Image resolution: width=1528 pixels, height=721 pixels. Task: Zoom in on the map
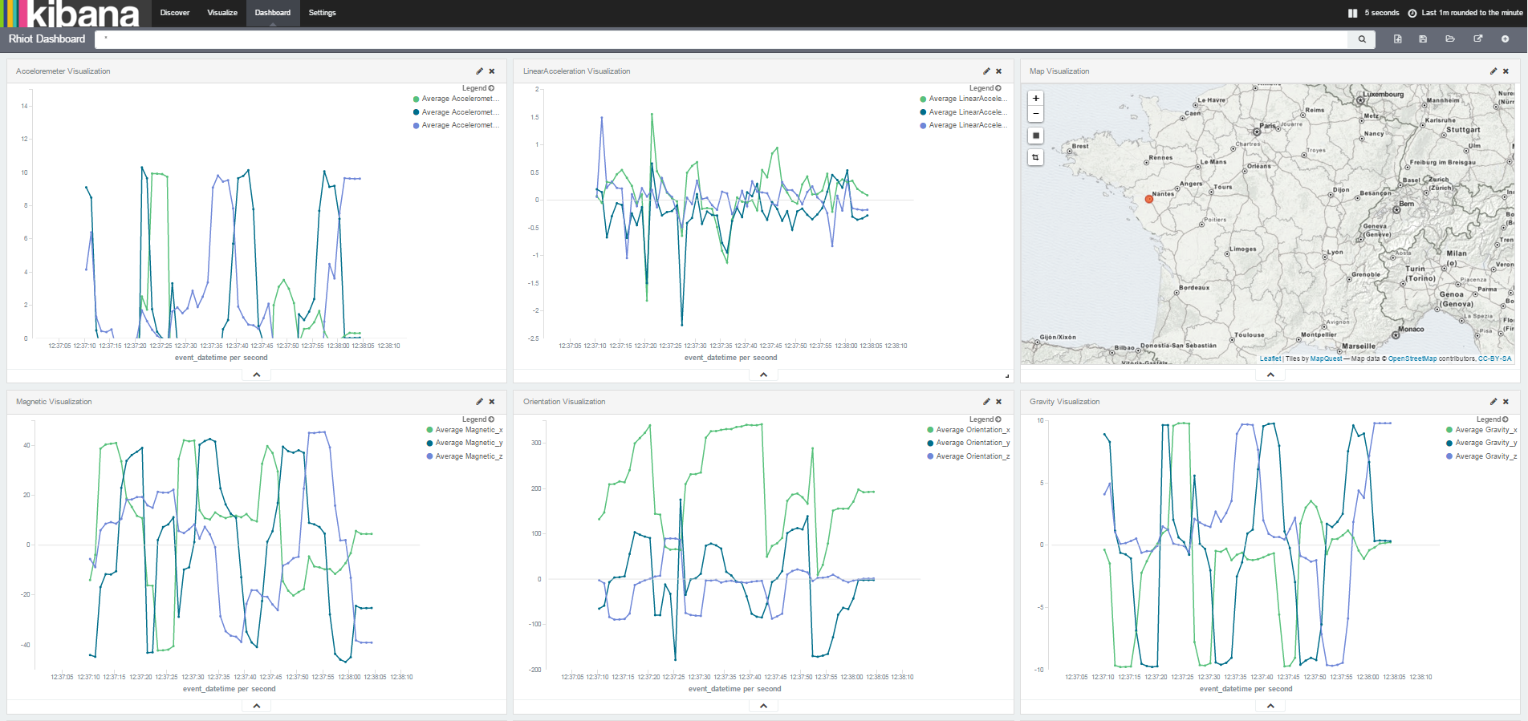coord(1036,98)
